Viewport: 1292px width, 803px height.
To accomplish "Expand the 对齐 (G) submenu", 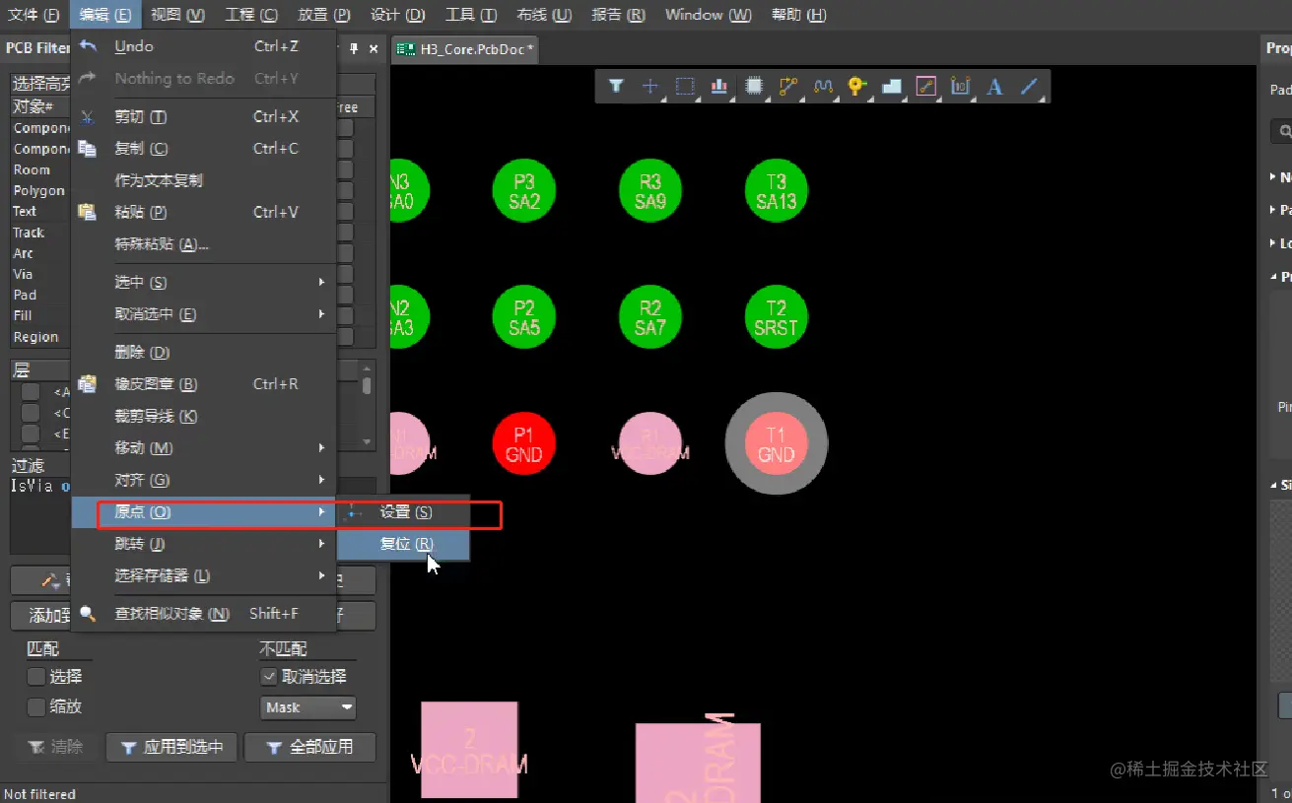I will click(x=203, y=480).
